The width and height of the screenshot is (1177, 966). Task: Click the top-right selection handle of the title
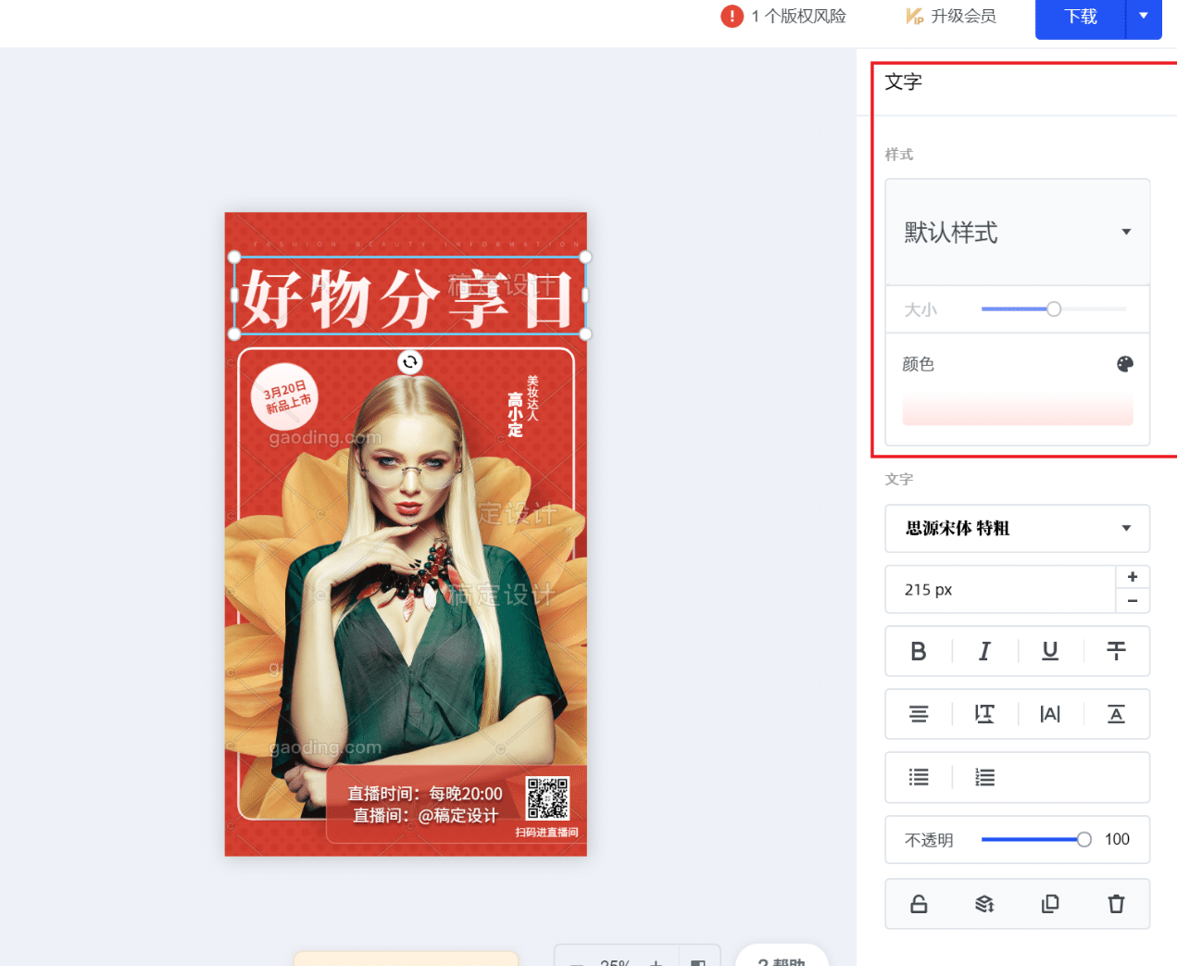click(585, 257)
